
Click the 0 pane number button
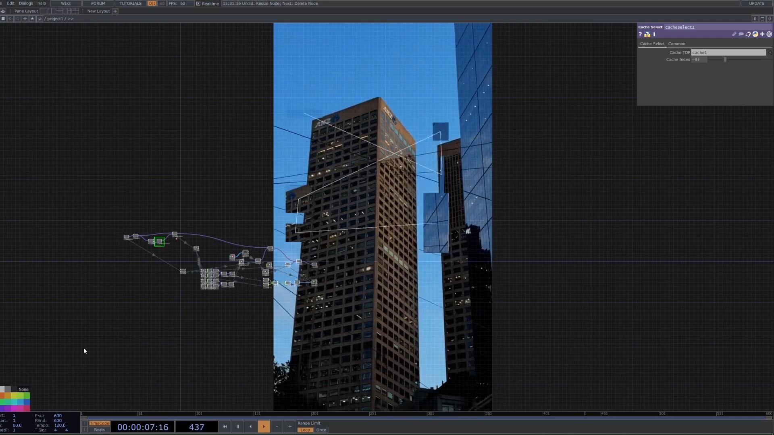pos(755,19)
